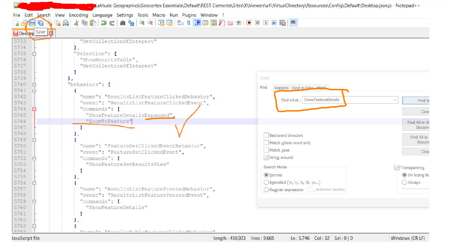451x245 pixels.
Task: Click the Save All toolbar icon
Action: (x=41, y=23)
